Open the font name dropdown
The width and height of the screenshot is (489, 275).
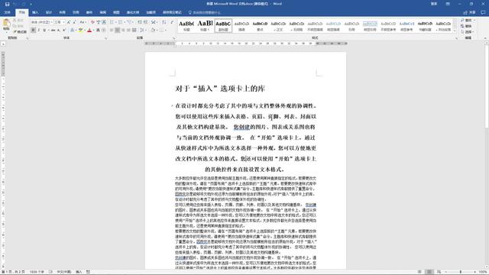(x=52, y=22)
